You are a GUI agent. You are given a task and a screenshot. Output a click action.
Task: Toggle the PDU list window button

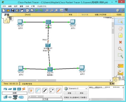[x=76, y=97]
